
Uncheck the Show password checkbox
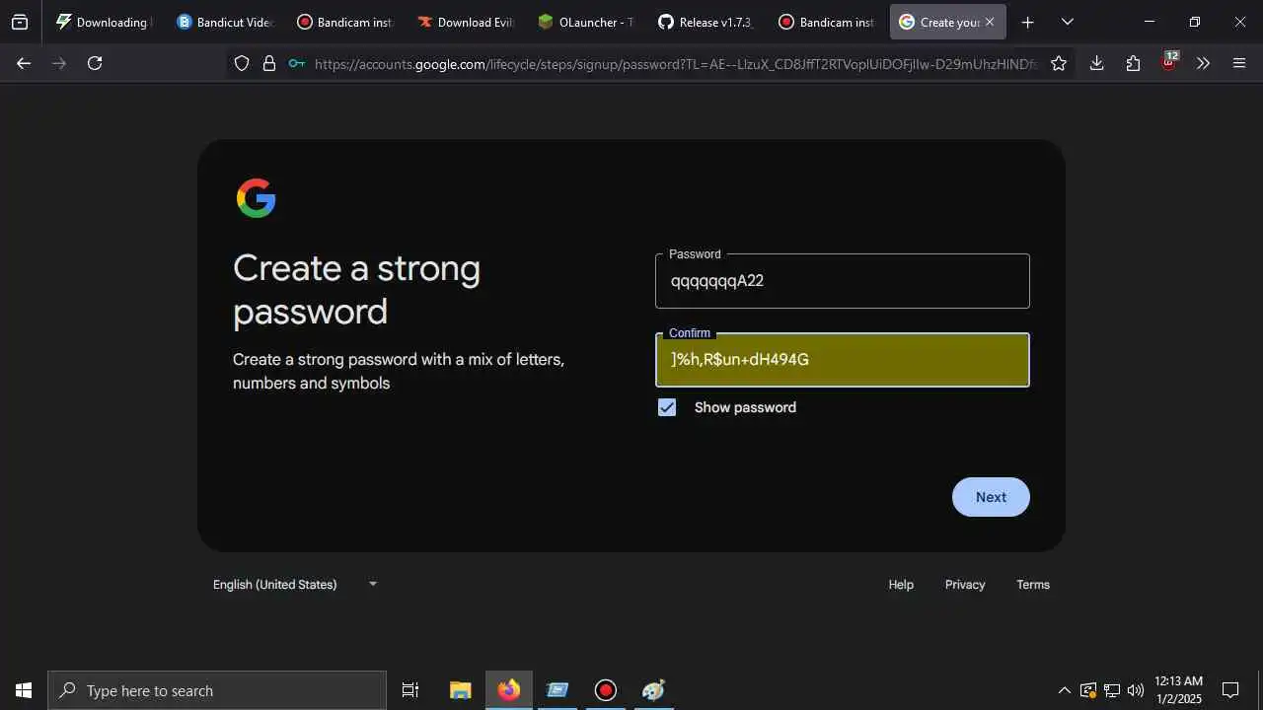pos(667,407)
